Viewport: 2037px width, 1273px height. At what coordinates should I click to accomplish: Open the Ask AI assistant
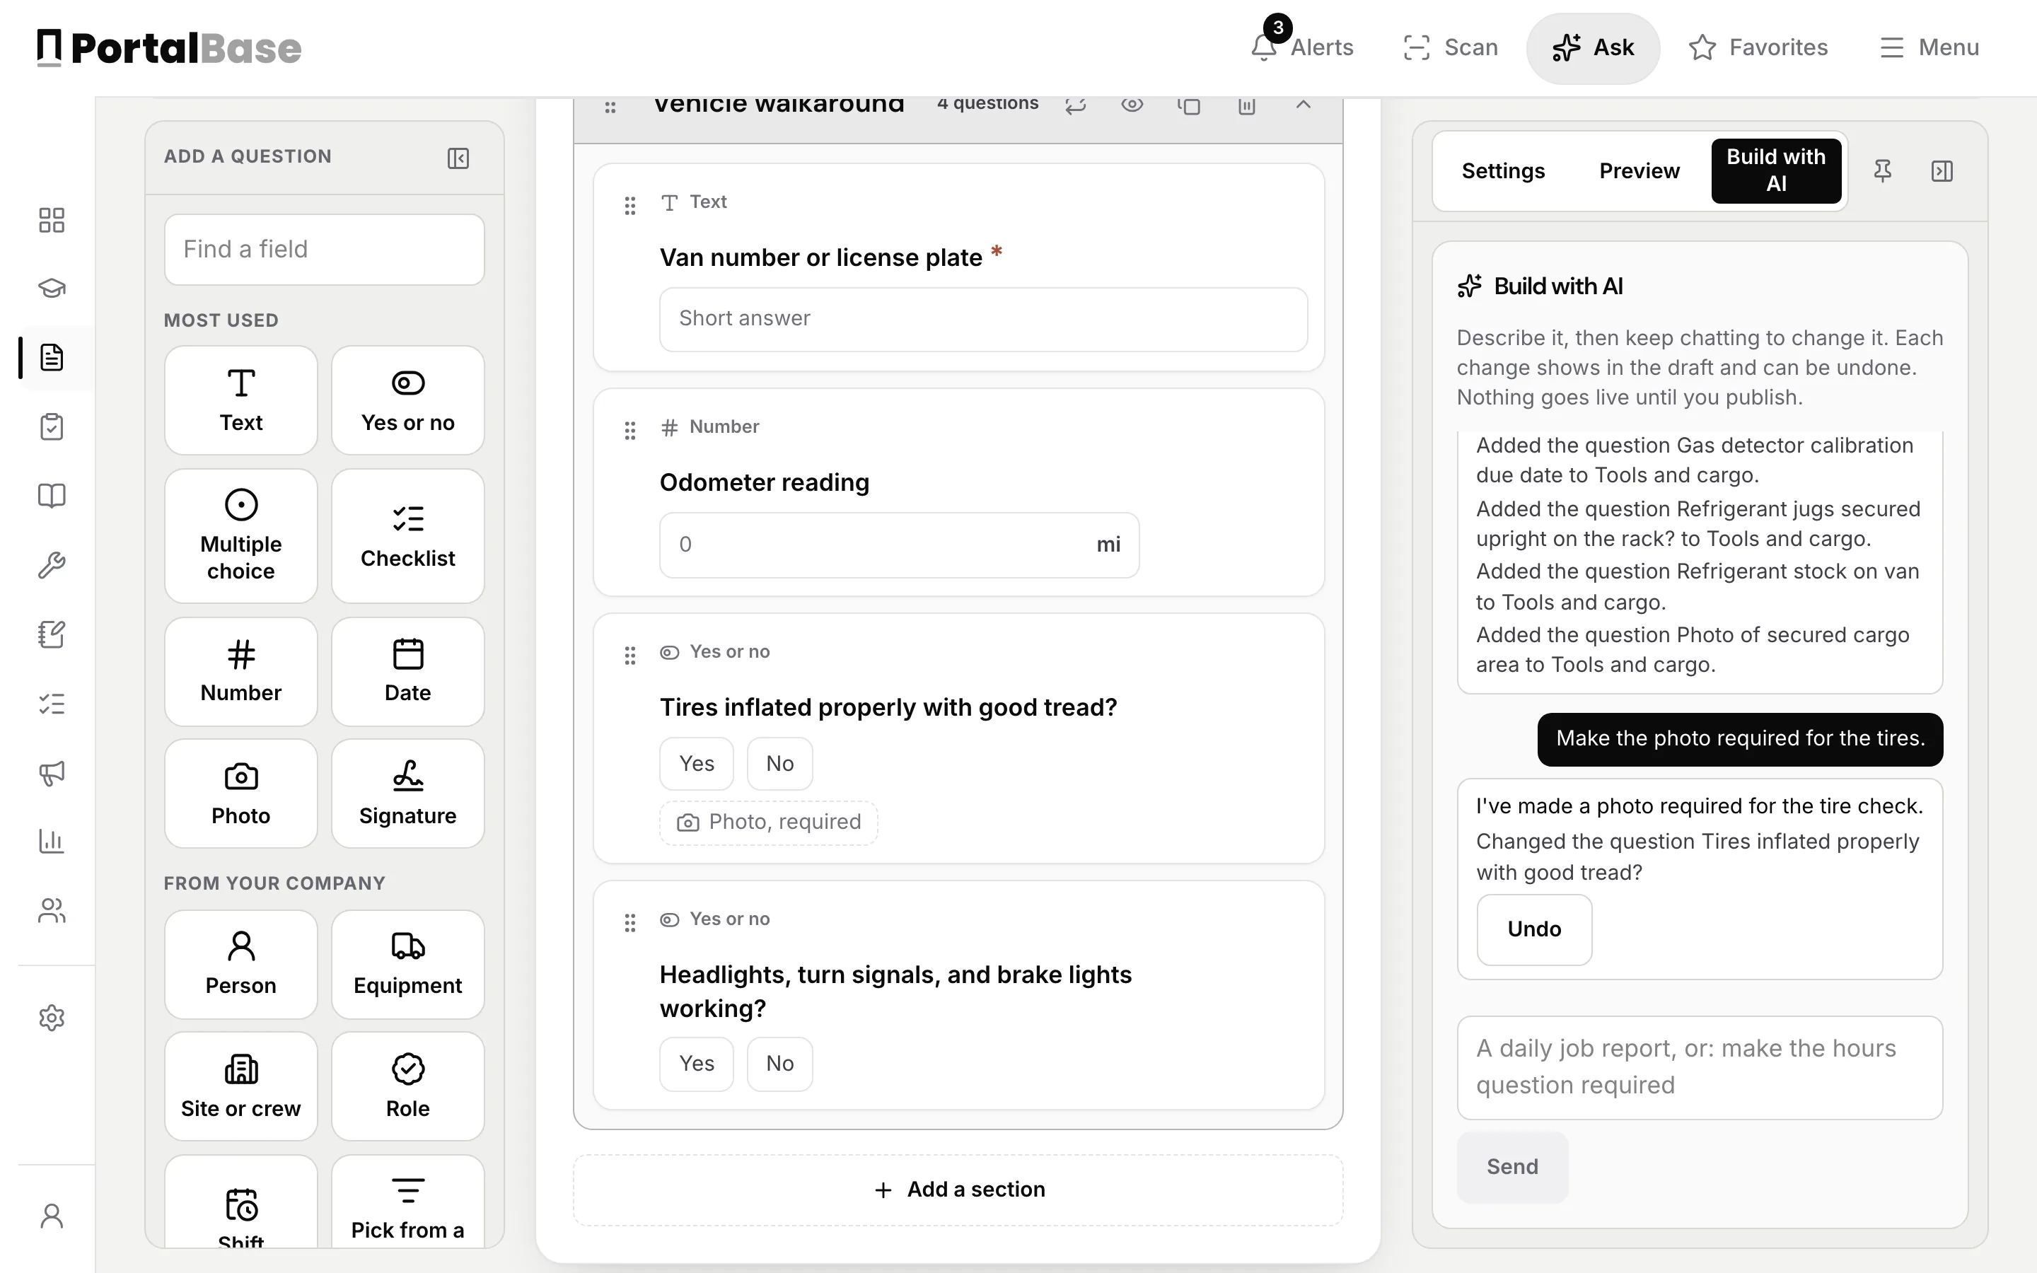pos(1593,47)
